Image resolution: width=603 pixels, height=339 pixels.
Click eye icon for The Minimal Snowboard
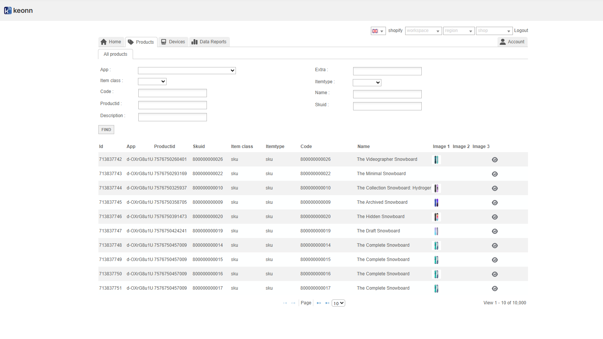pyautogui.click(x=495, y=174)
